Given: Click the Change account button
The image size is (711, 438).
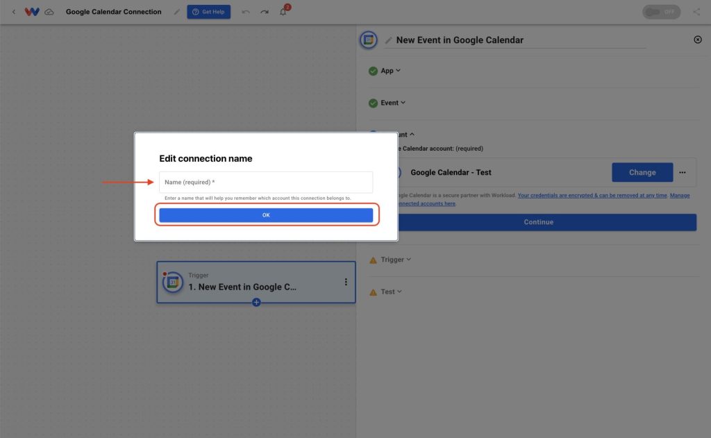Looking at the screenshot, I should [x=642, y=172].
